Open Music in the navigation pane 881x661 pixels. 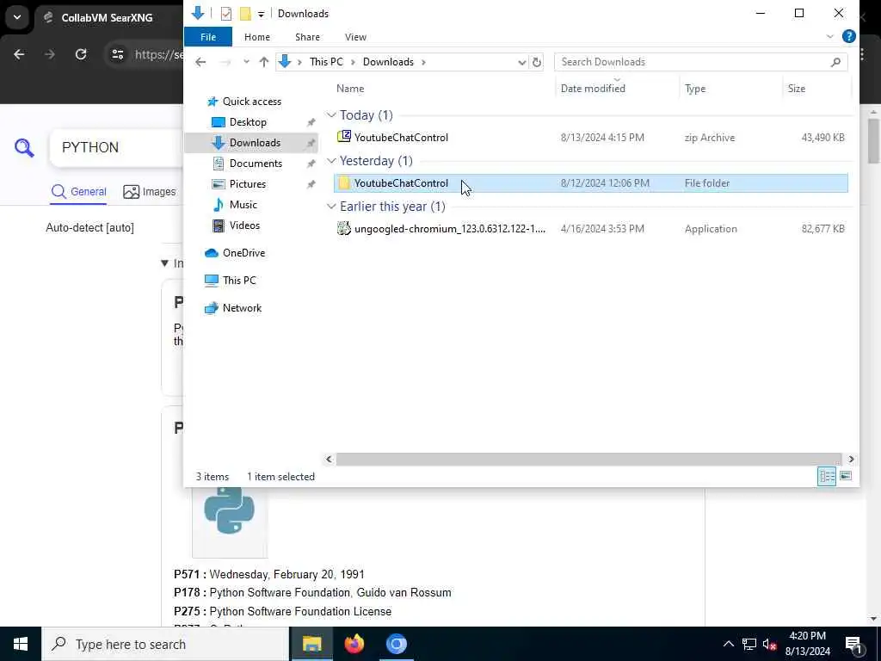[x=243, y=205]
